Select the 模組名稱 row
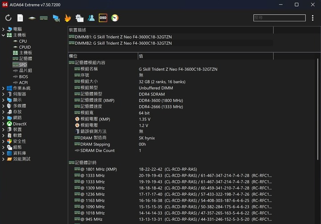Screen dimensions: 321x224 170,69
